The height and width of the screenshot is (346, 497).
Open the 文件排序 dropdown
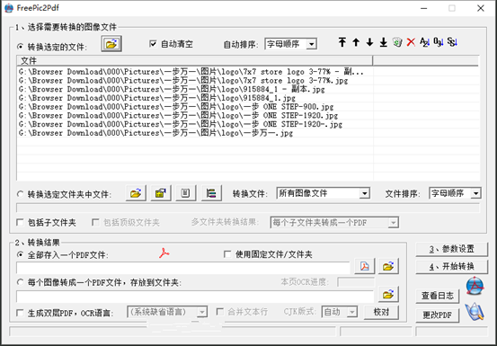[x=455, y=193]
